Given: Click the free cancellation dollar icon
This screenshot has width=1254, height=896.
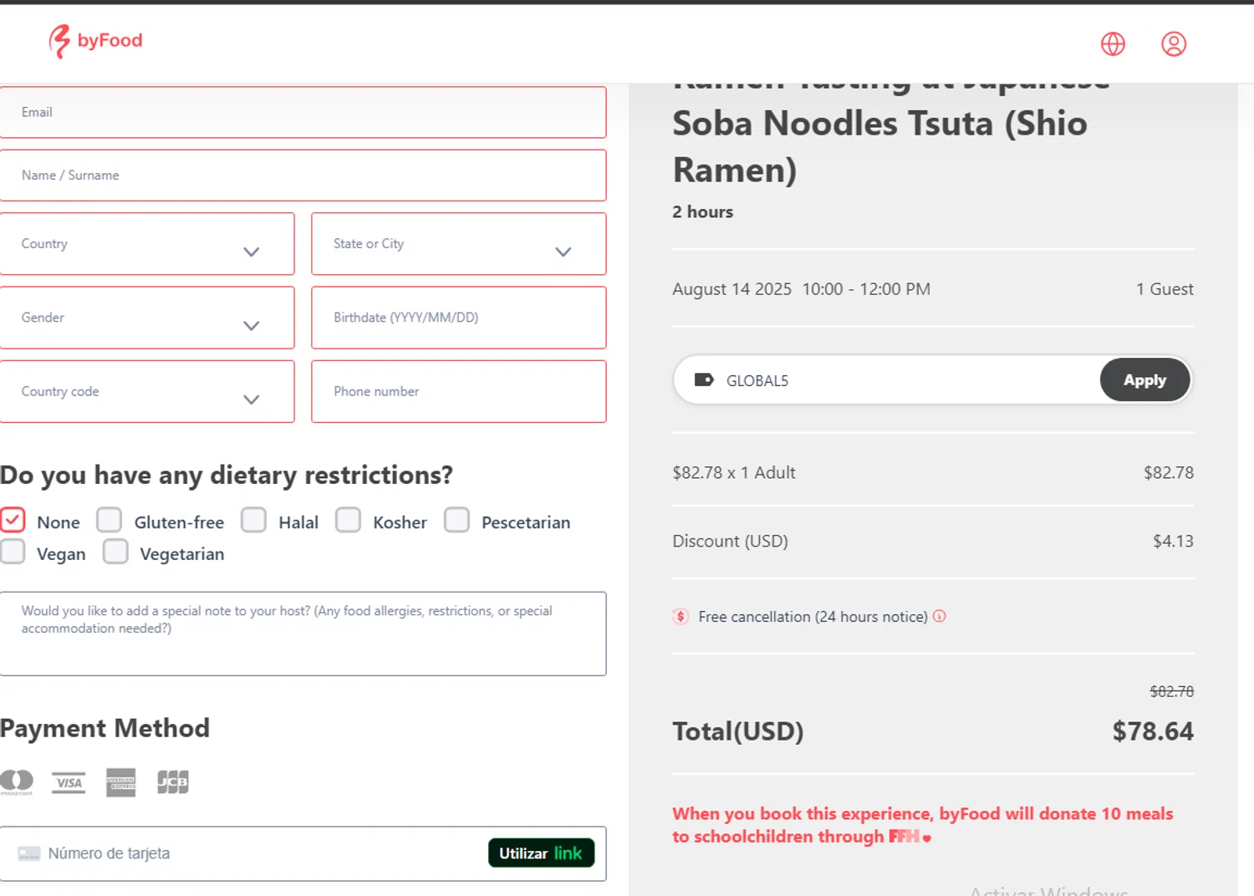Looking at the screenshot, I should pos(681,617).
